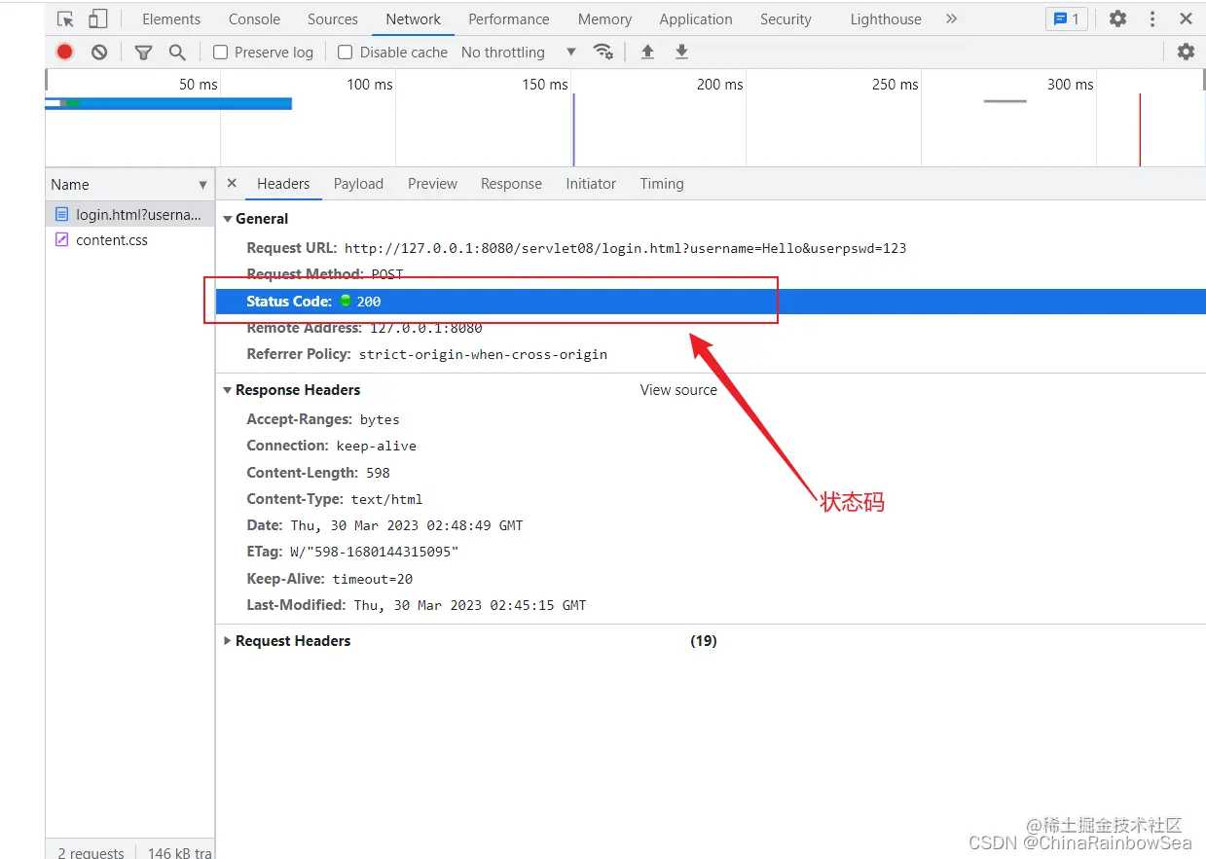Image resolution: width=1206 pixels, height=859 pixels.
Task: Open the Preview sub-tab
Action: (x=432, y=184)
